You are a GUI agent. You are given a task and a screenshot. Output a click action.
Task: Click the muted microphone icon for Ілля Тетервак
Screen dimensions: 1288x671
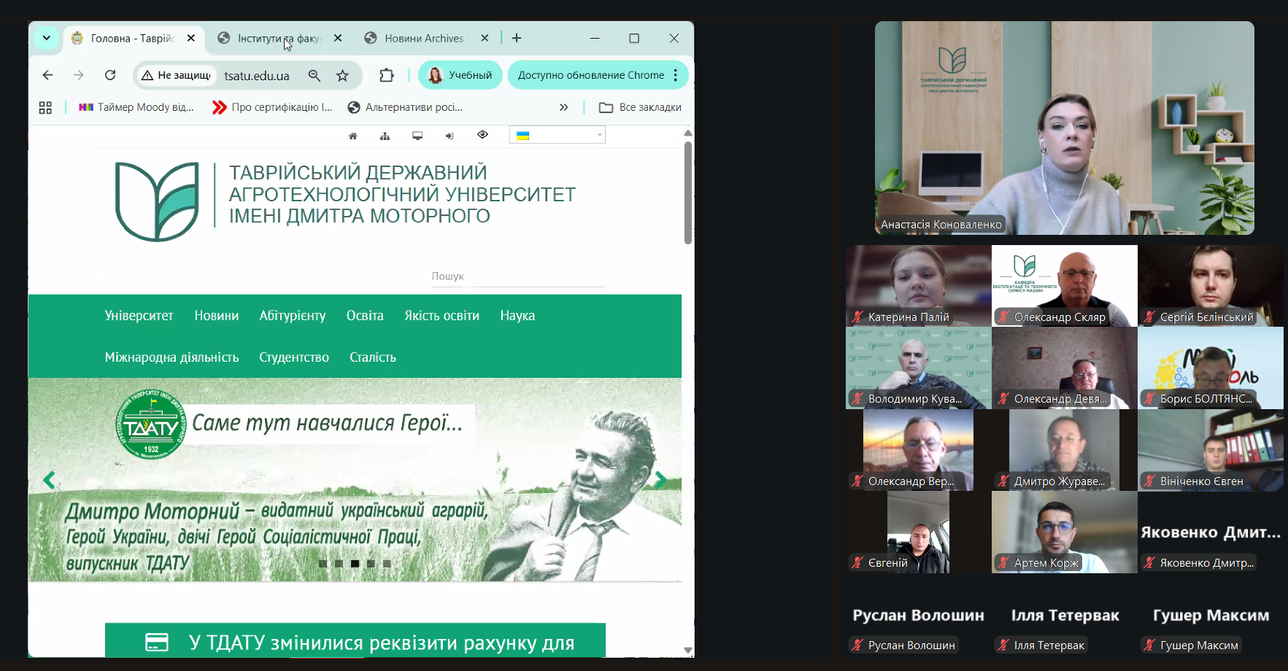(x=1003, y=645)
